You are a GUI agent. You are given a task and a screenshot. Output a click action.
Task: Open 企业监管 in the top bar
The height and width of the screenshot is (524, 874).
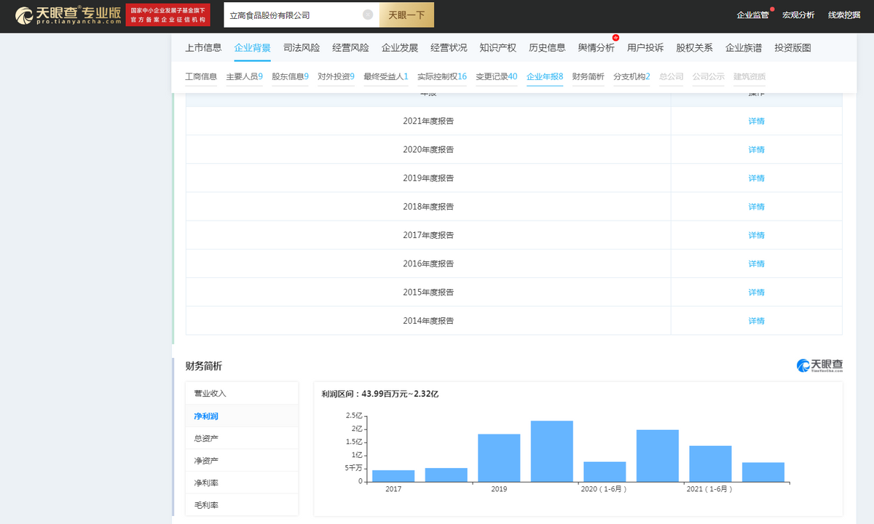(x=752, y=15)
